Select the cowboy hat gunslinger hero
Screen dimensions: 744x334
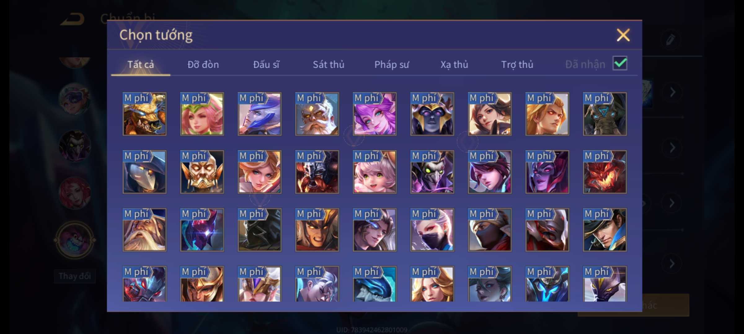coord(604,230)
